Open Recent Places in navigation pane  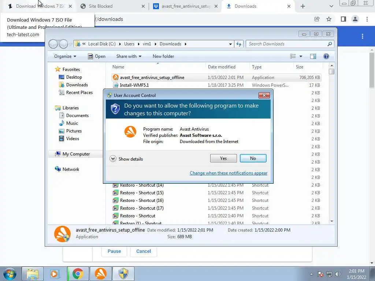(x=79, y=93)
